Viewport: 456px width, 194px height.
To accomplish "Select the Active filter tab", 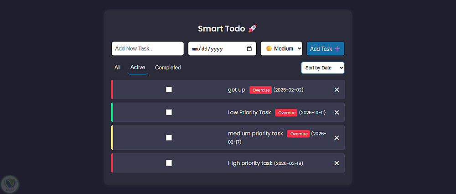I will [x=138, y=68].
